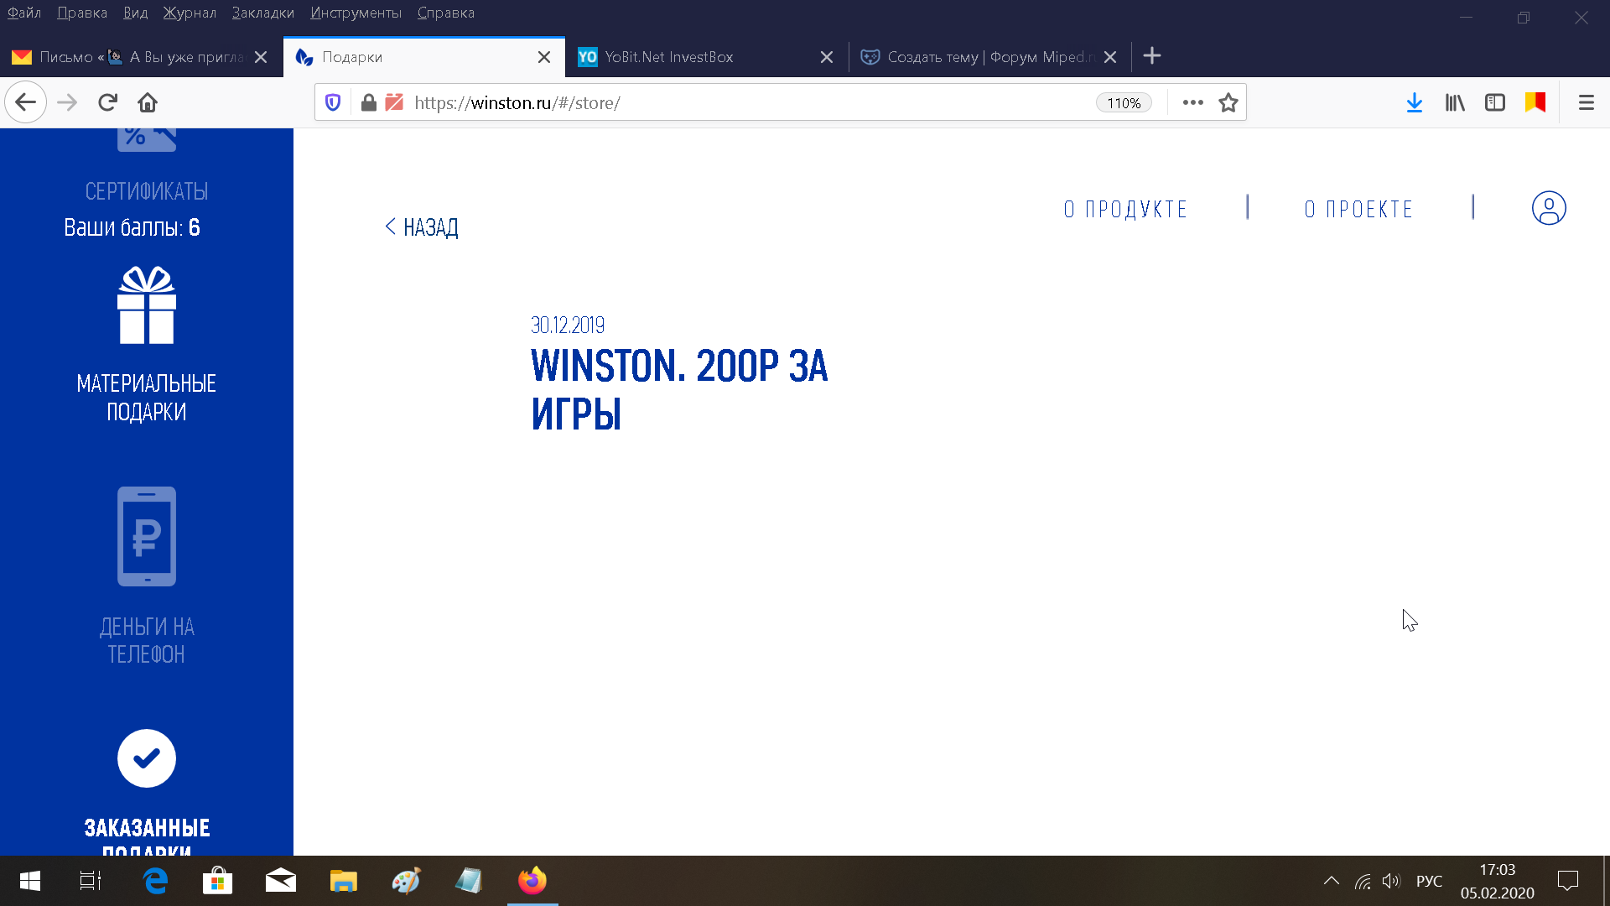Switch РУС keyboard language indicator
This screenshot has height=906, width=1610.
[x=1429, y=881]
